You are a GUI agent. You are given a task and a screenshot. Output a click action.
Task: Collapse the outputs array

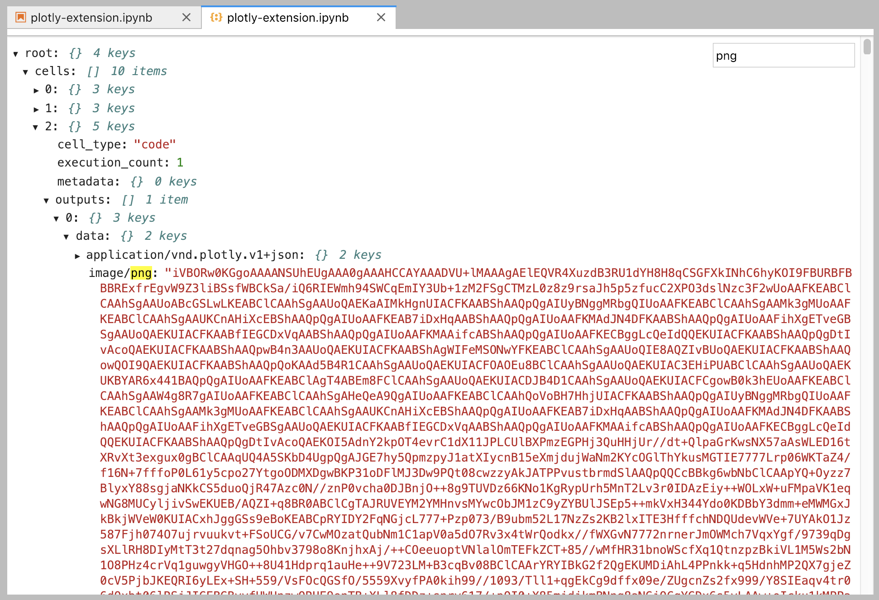46,200
